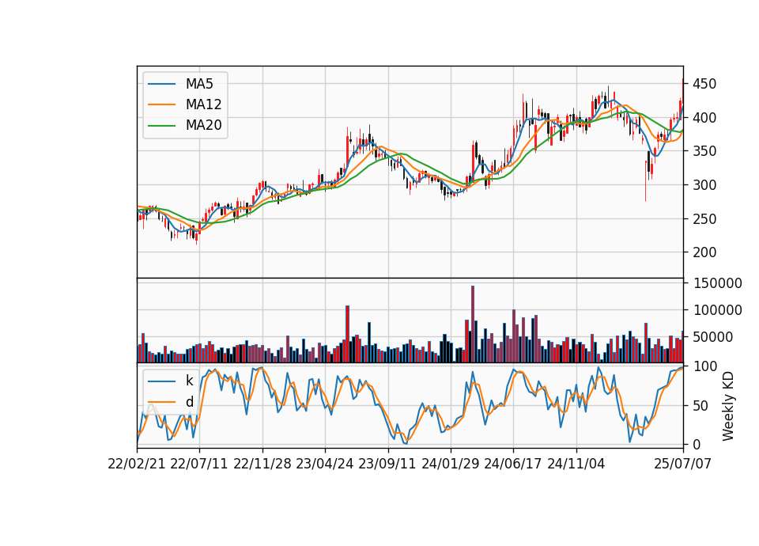Click the 150000 volume axis label
This screenshot has height=546, width=759.
pyautogui.click(x=717, y=283)
